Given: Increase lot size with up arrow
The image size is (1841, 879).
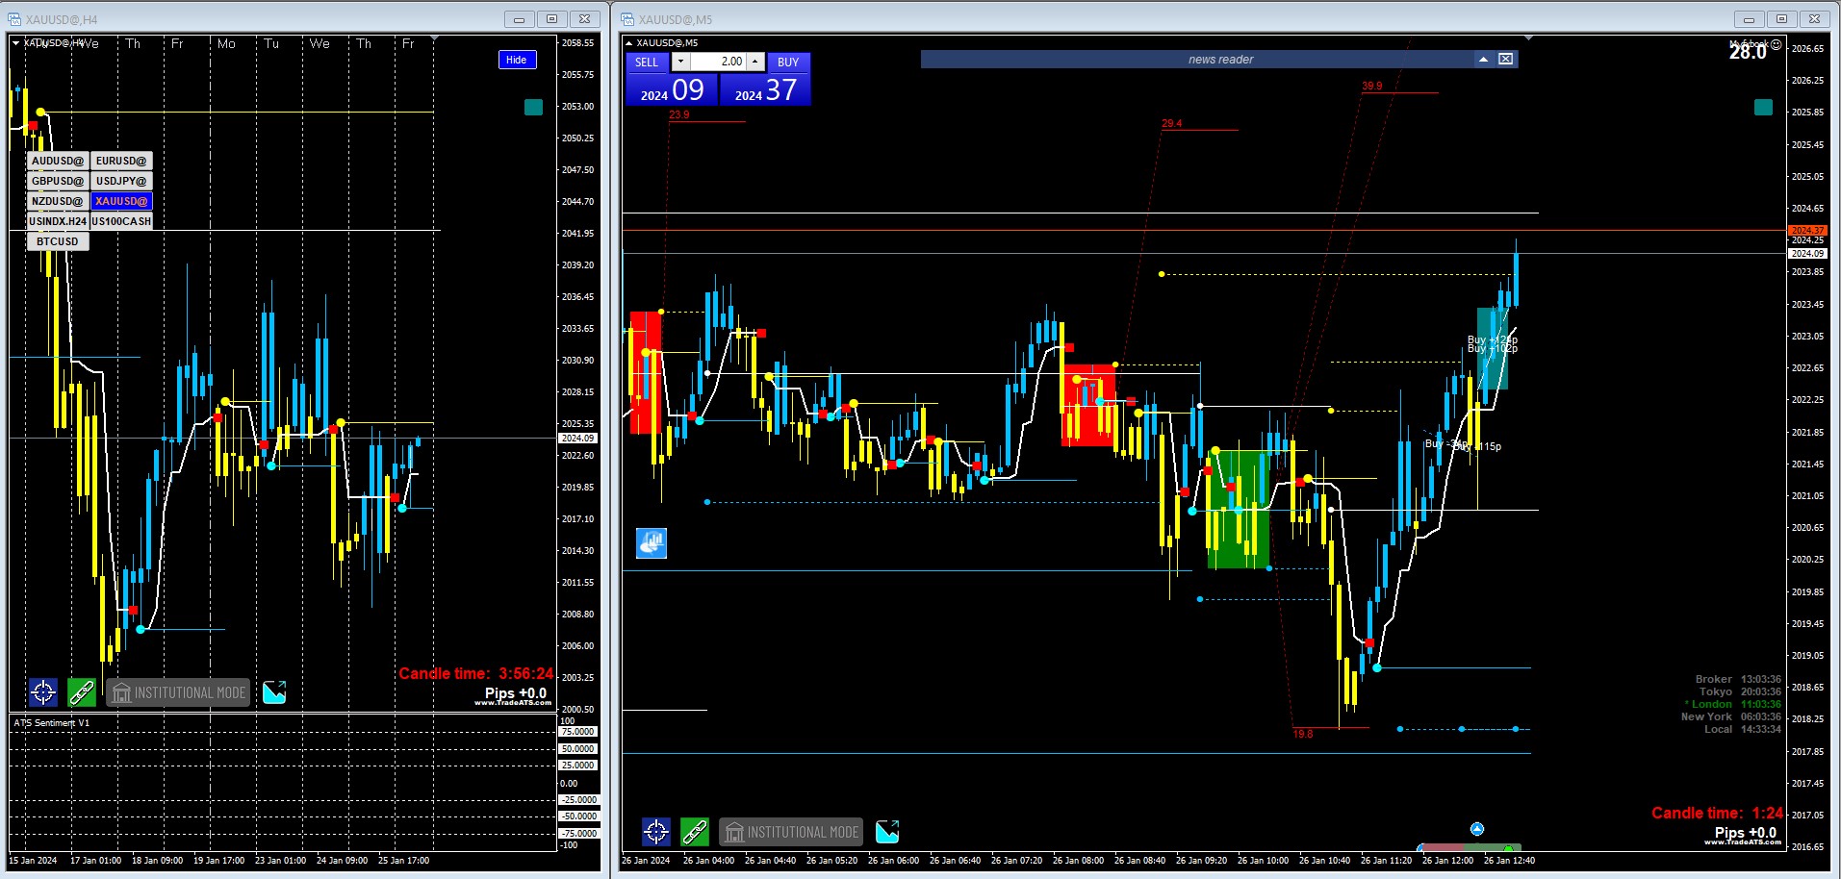Looking at the screenshot, I should pos(755,62).
